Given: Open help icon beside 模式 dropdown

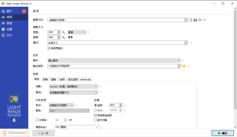Looking at the screenshot, I should pos(191,43).
